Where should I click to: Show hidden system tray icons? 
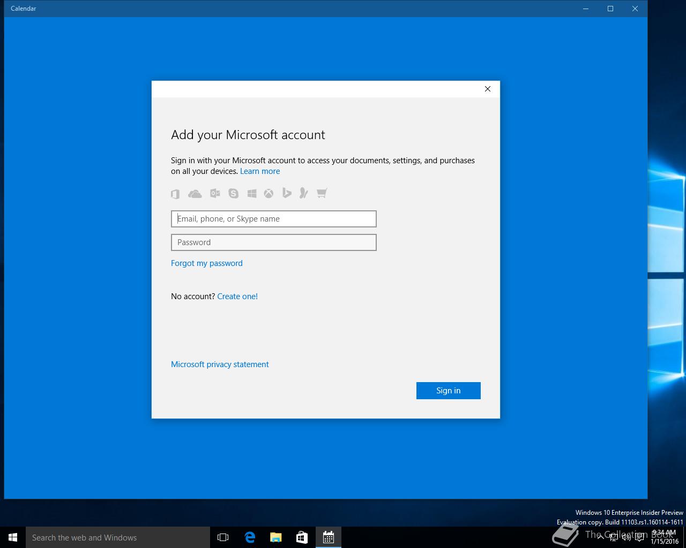(x=601, y=537)
